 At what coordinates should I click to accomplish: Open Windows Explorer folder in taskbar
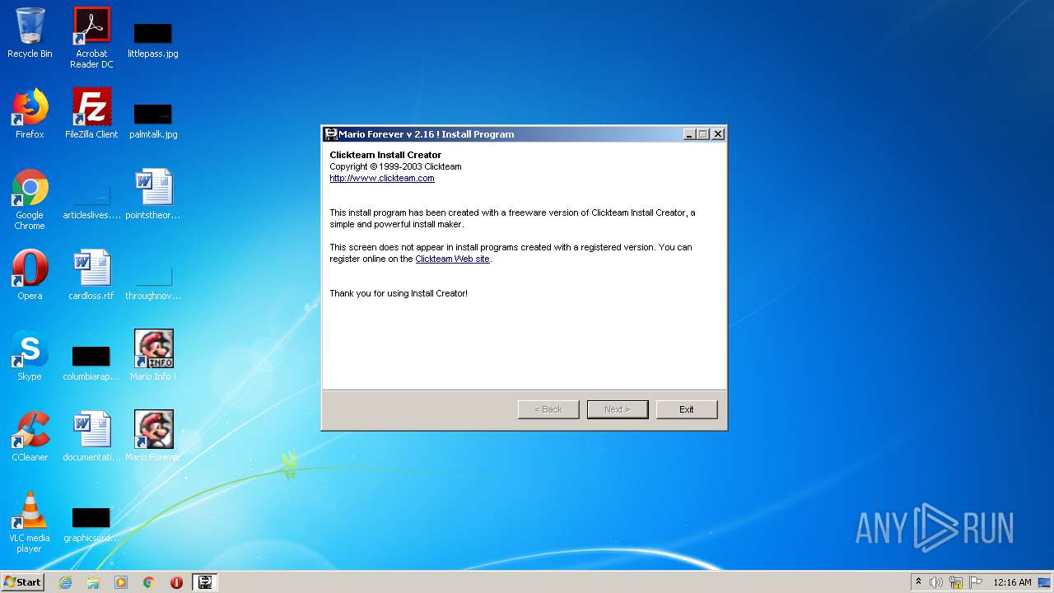tap(93, 582)
